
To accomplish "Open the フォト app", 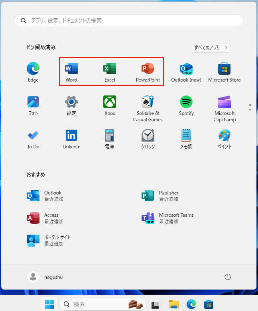I will pos(33,106).
